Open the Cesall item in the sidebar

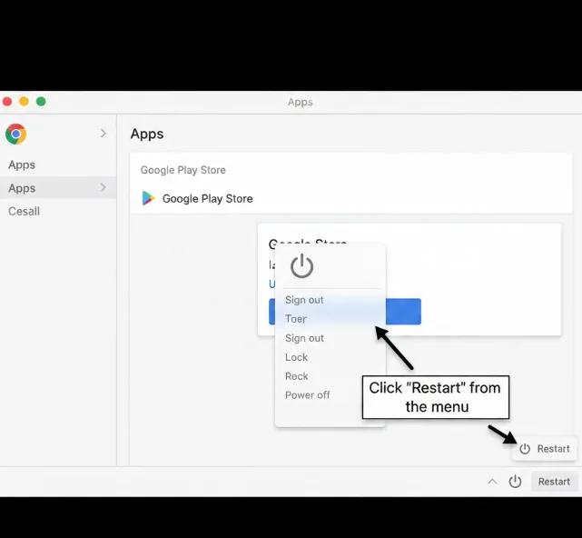[25, 212]
